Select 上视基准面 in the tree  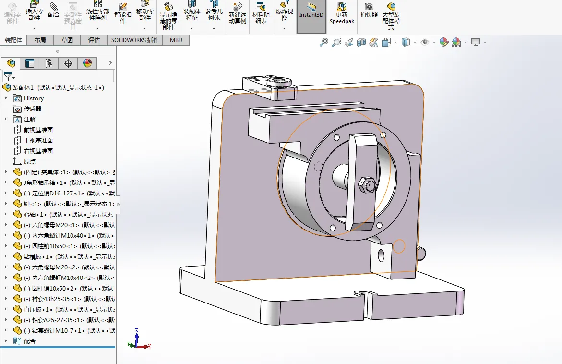[x=38, y=140]
